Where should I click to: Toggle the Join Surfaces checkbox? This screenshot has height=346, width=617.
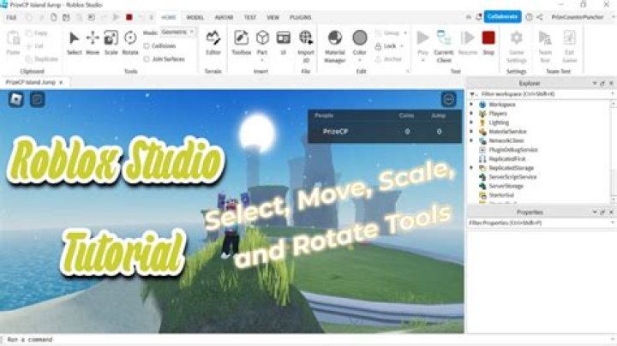tap(147, 57)
